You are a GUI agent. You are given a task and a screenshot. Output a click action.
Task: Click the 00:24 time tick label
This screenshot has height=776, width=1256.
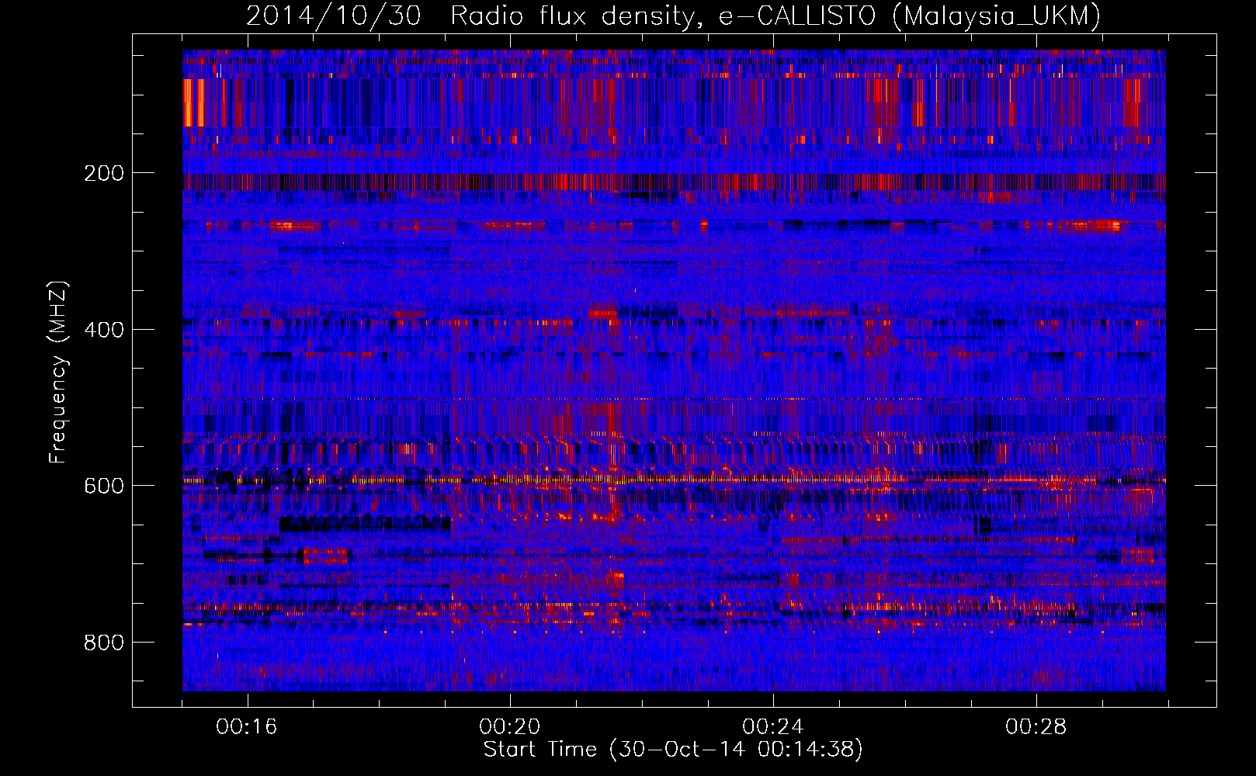point(773,727)
